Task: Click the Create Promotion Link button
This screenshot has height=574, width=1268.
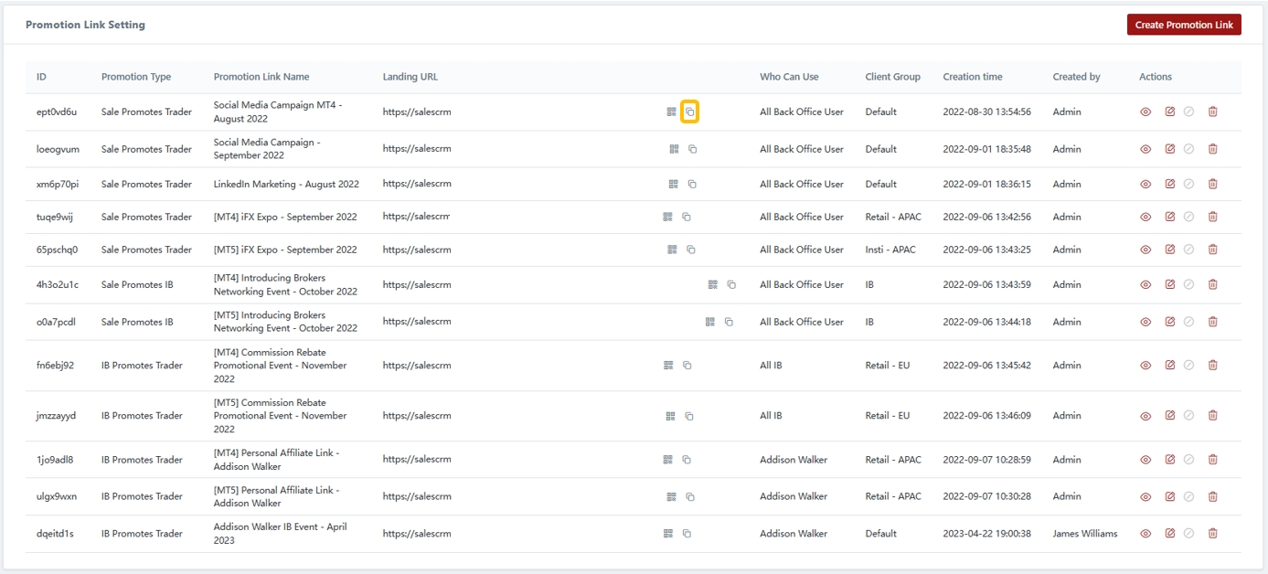Action: [x=1183, y=25]
